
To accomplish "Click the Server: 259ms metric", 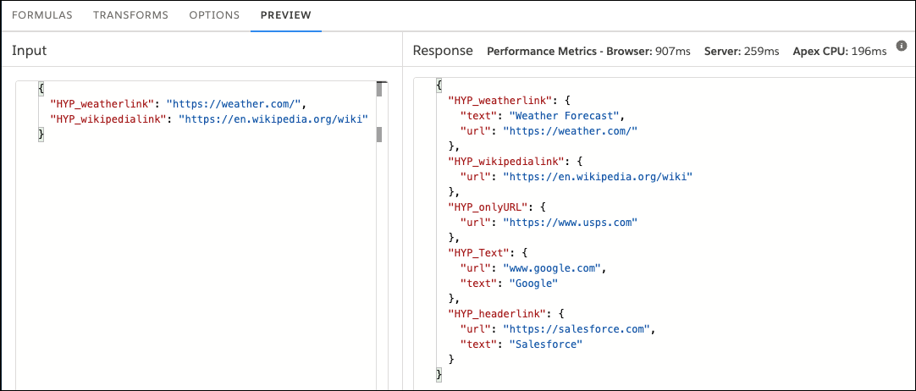I will click(x=742, y=52).
